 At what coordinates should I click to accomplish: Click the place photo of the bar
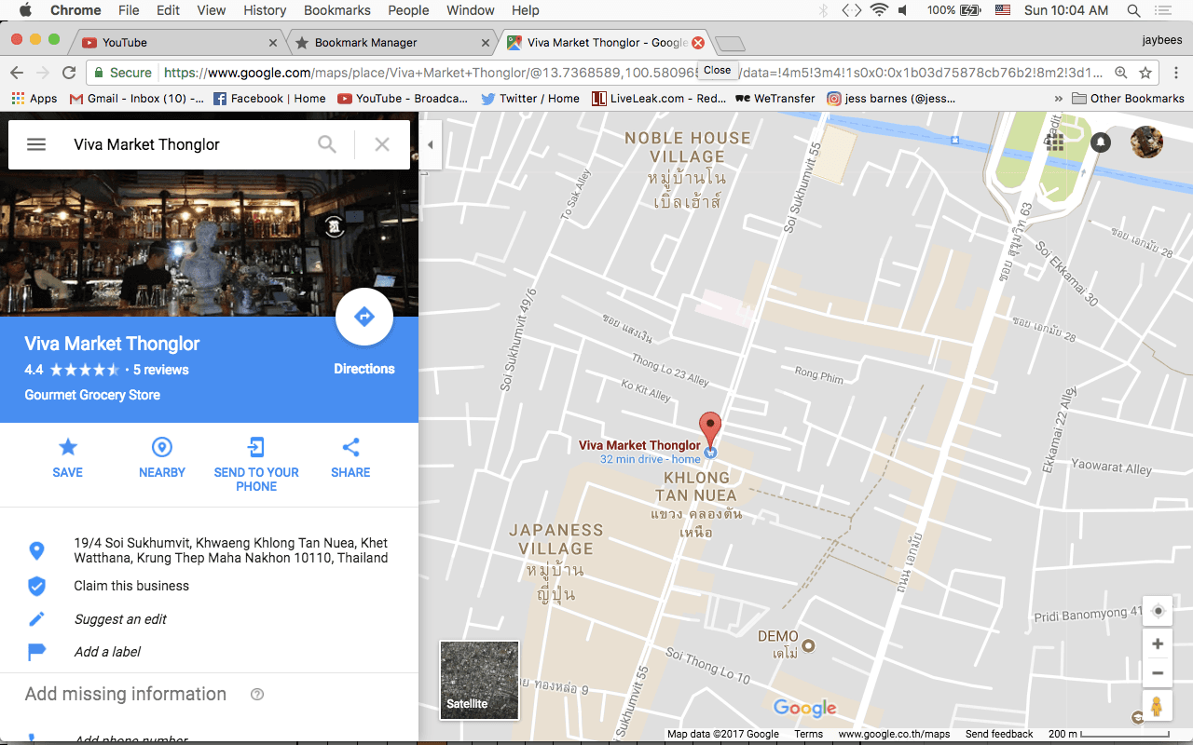(209, 243)
